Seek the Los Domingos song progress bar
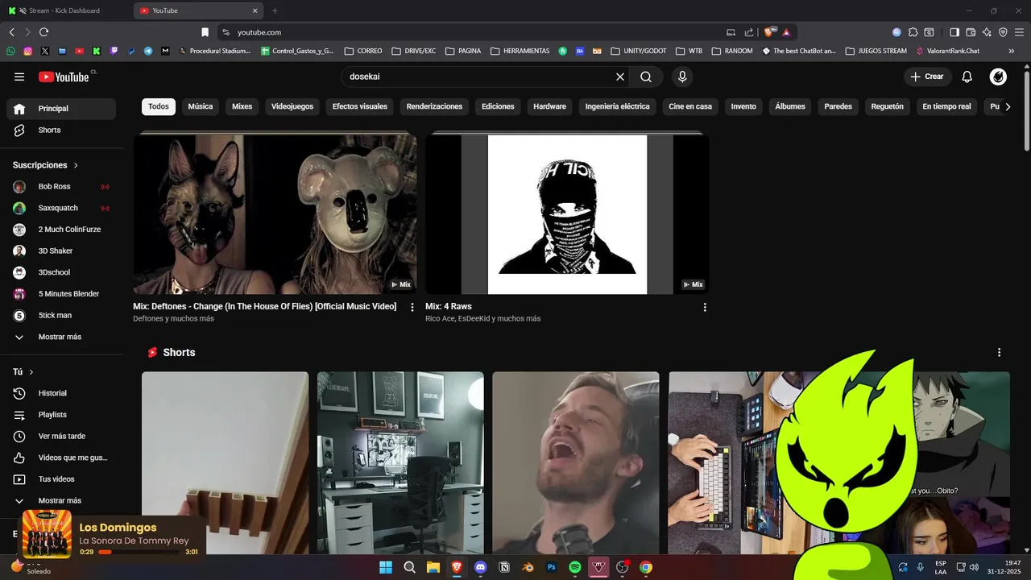The image size is (1031, 580). [x=139, y=552]
